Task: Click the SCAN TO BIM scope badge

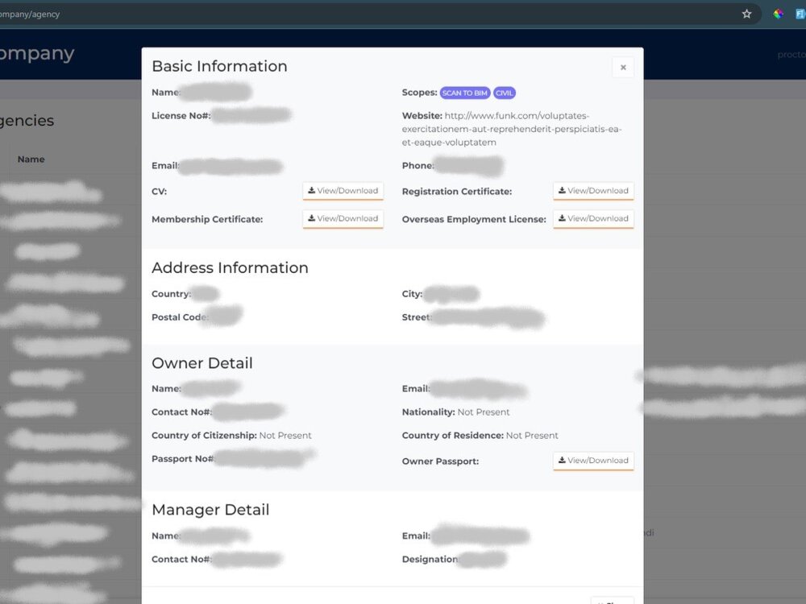Action: click(465, 93)
